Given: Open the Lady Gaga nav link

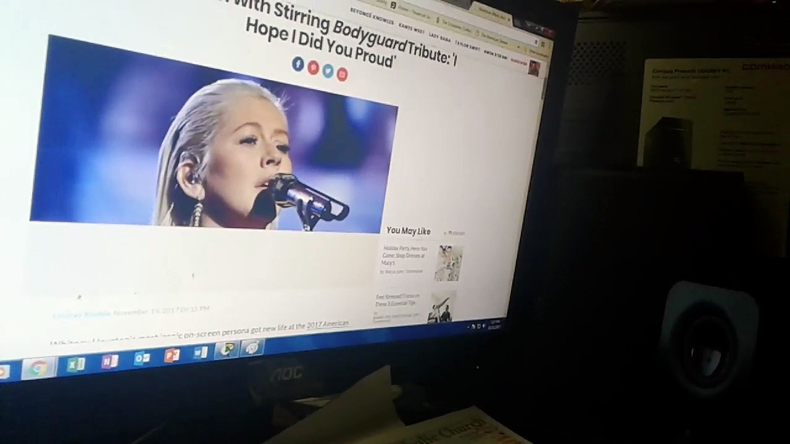Looking at the screenshot, I should [439, 36].
